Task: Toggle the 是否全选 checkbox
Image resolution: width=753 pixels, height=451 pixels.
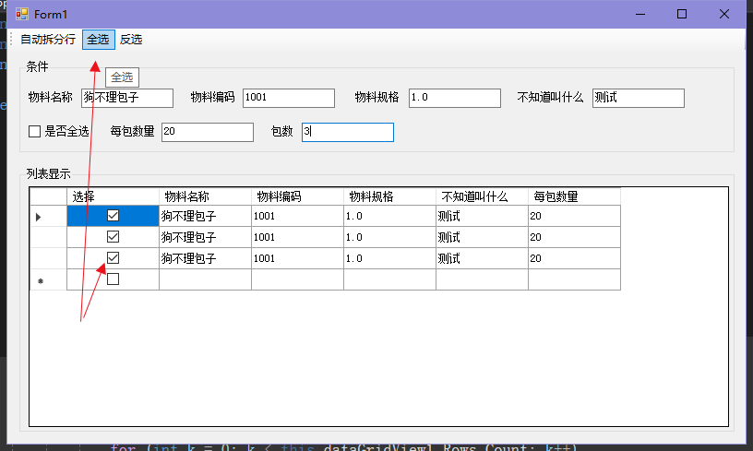Action: (x=34, y=132)
